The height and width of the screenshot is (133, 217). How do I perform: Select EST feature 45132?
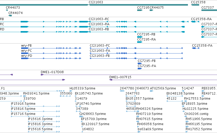click(x=171, y=99)
